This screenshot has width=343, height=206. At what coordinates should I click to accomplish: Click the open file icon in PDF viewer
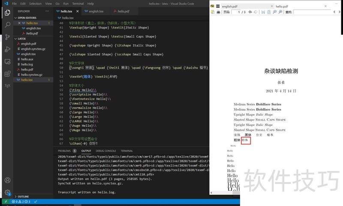212,12
